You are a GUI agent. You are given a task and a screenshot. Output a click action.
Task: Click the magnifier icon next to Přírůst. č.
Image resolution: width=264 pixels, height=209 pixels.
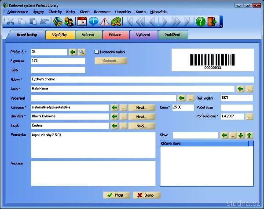pos(82,52)
